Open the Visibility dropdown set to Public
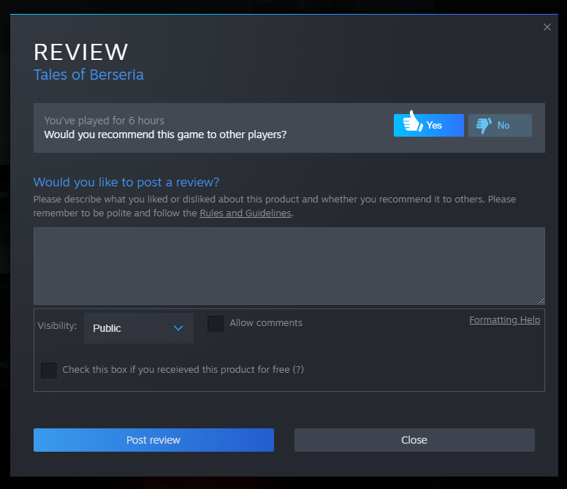This screenshot has width=567, height=489. point(139,328)
